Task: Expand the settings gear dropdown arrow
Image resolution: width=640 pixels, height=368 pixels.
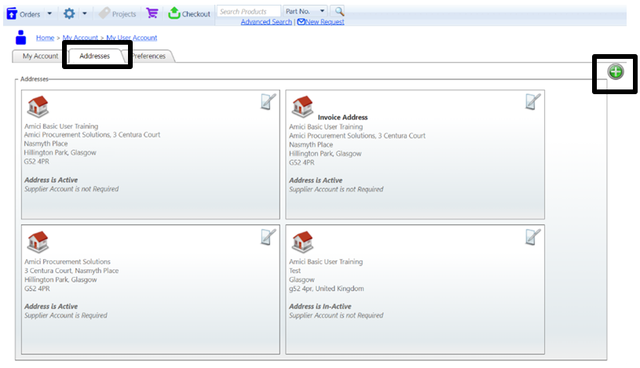Action: click(x=84, y=13)
